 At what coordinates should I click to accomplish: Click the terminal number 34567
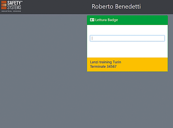[x=111, y=66]
